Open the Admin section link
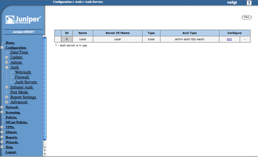Image resolution: width=258 pixels, height=157 pixels. point(16,62)
